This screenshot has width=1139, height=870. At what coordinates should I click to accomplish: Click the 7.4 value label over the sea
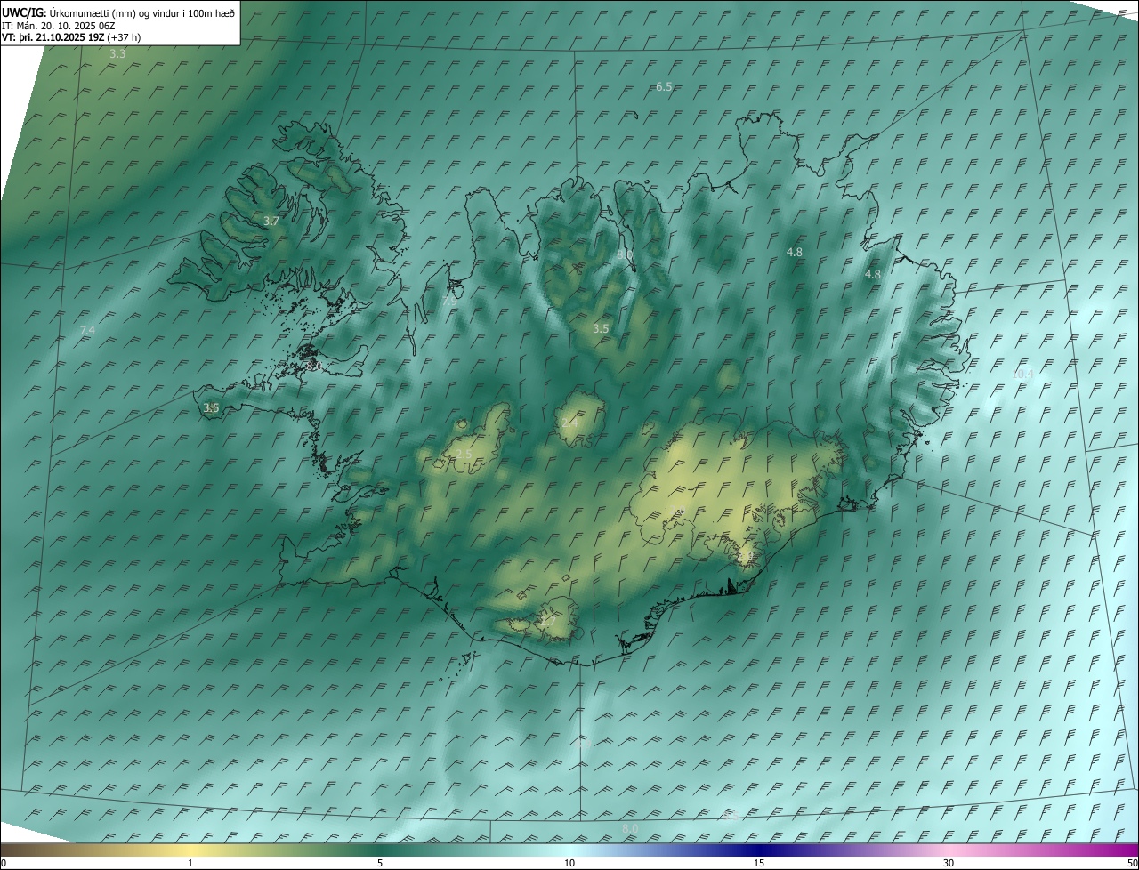tap(87, 331)
